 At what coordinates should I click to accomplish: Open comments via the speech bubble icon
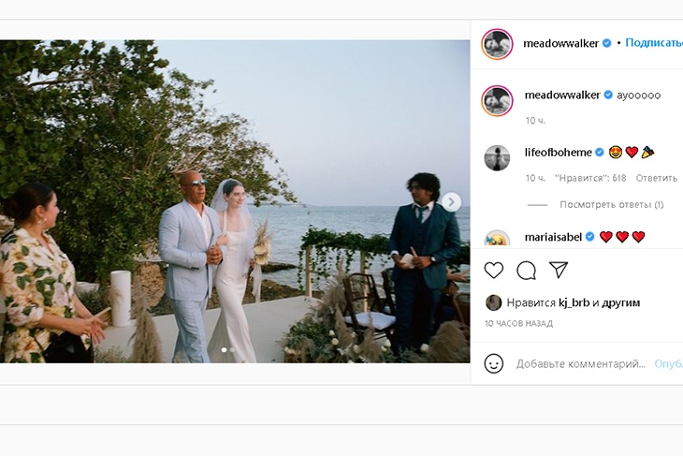pos(526,271)
